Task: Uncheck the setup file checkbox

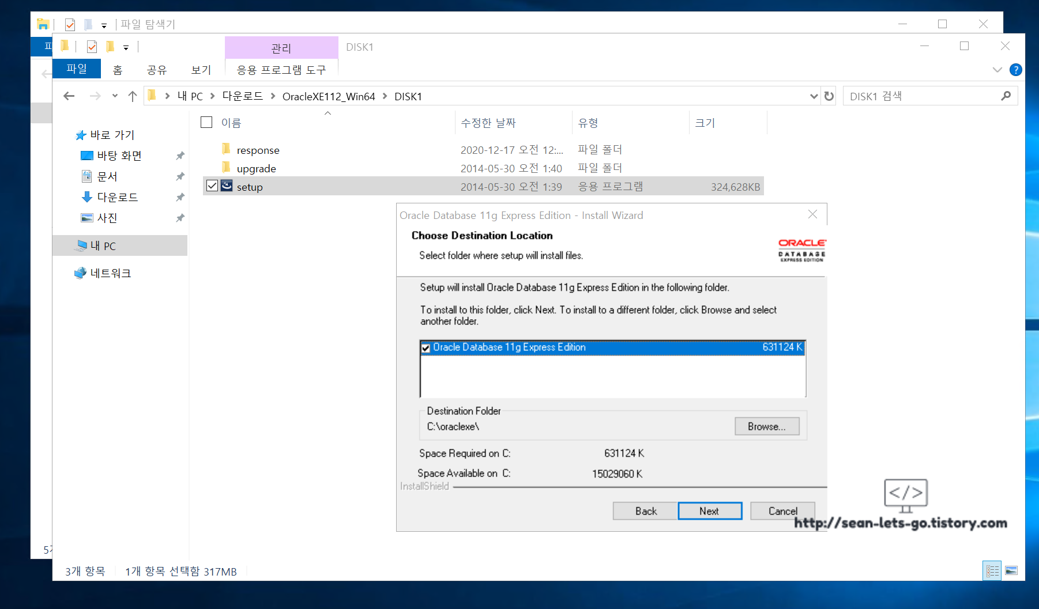Action: (212, 186)
